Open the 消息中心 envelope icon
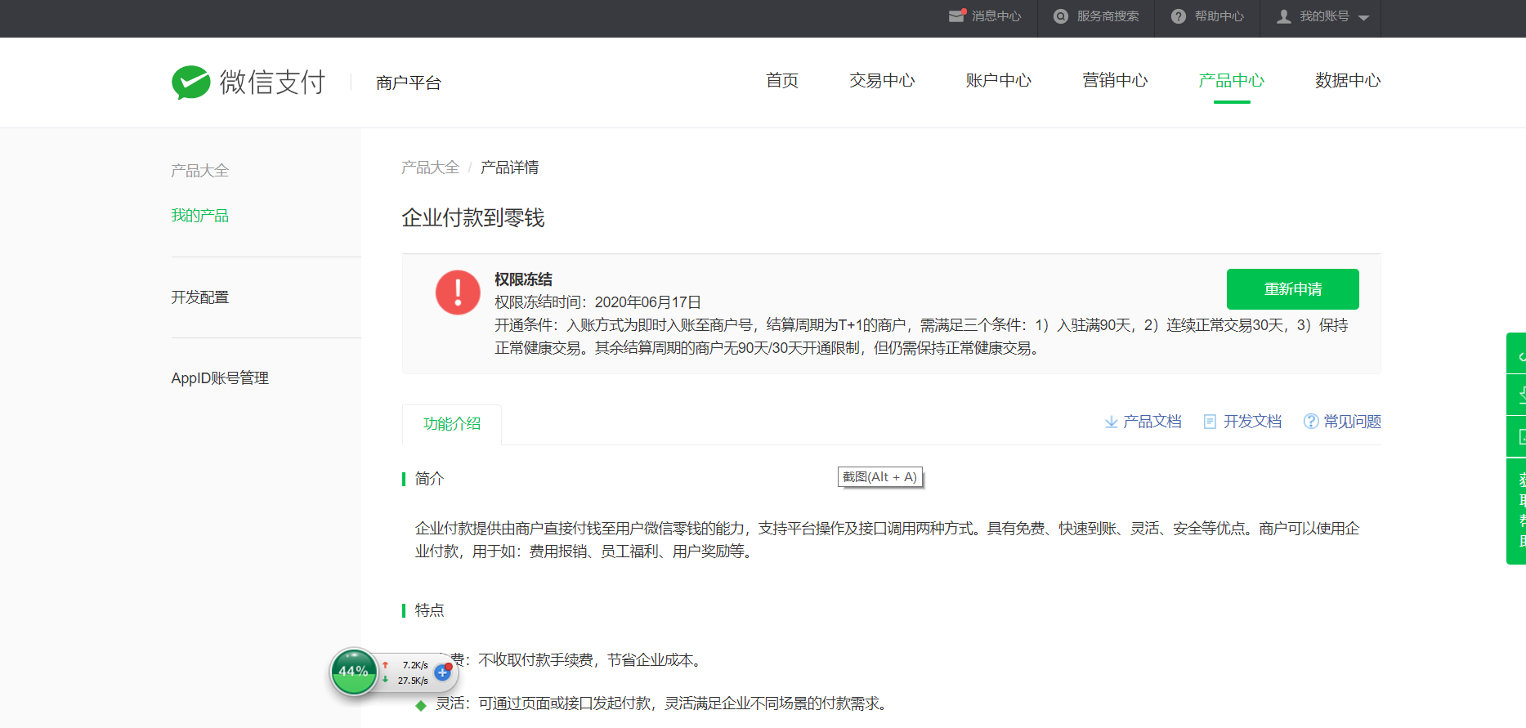The image size is (1526, 728). click(x=957, y=16)
